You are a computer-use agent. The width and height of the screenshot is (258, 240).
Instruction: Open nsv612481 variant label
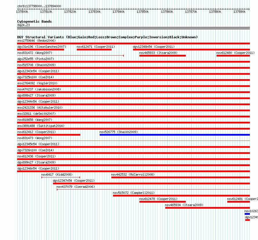pos(242,199)
